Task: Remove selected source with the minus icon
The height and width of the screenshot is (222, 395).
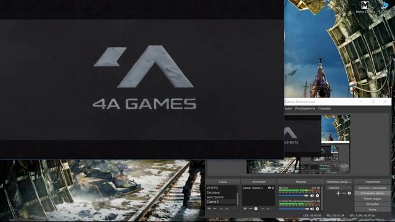Action: (x=251, y=209)
